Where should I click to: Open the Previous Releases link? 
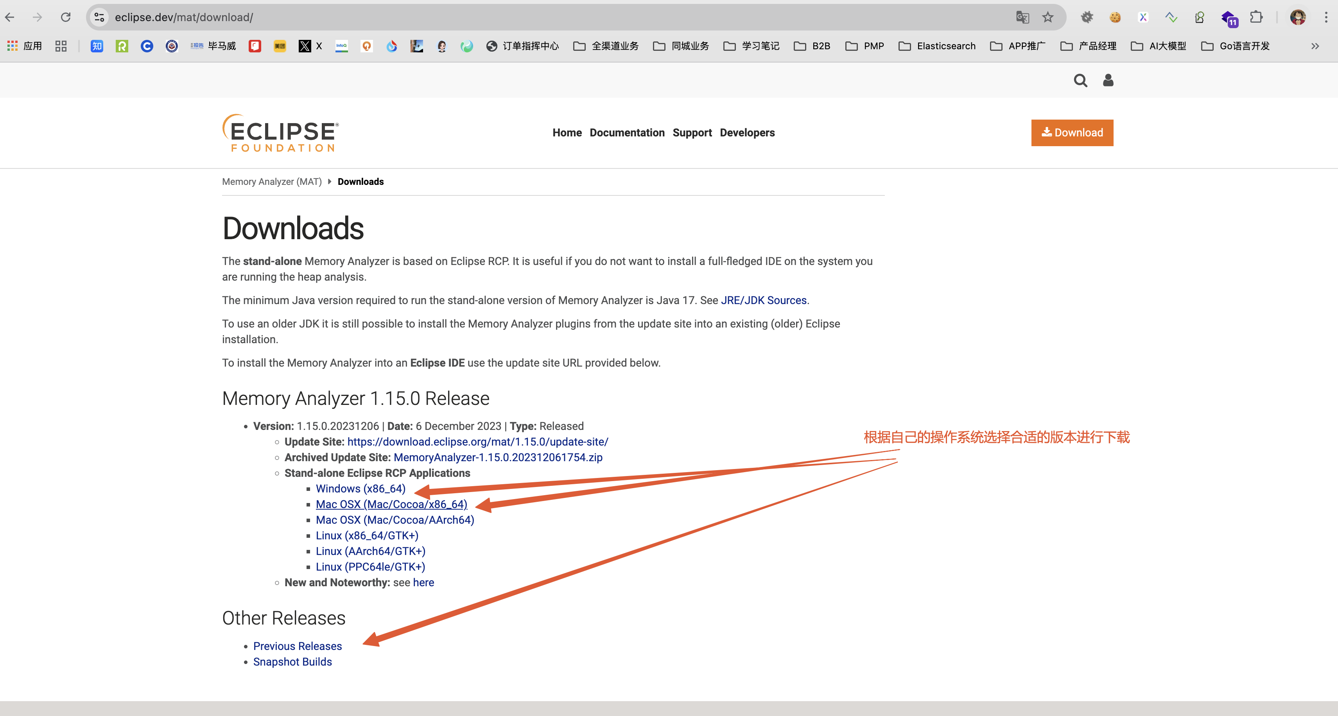click(298, 646)
